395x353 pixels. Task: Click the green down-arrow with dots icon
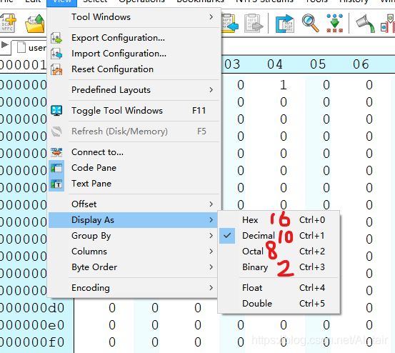pos(334,23)
